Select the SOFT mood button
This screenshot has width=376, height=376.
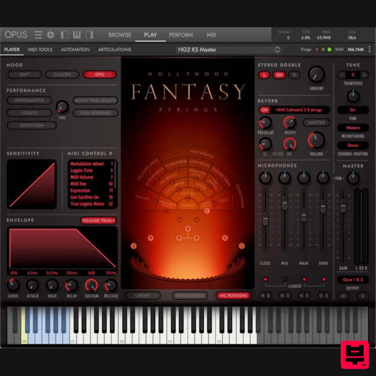(x=24, y=74)
